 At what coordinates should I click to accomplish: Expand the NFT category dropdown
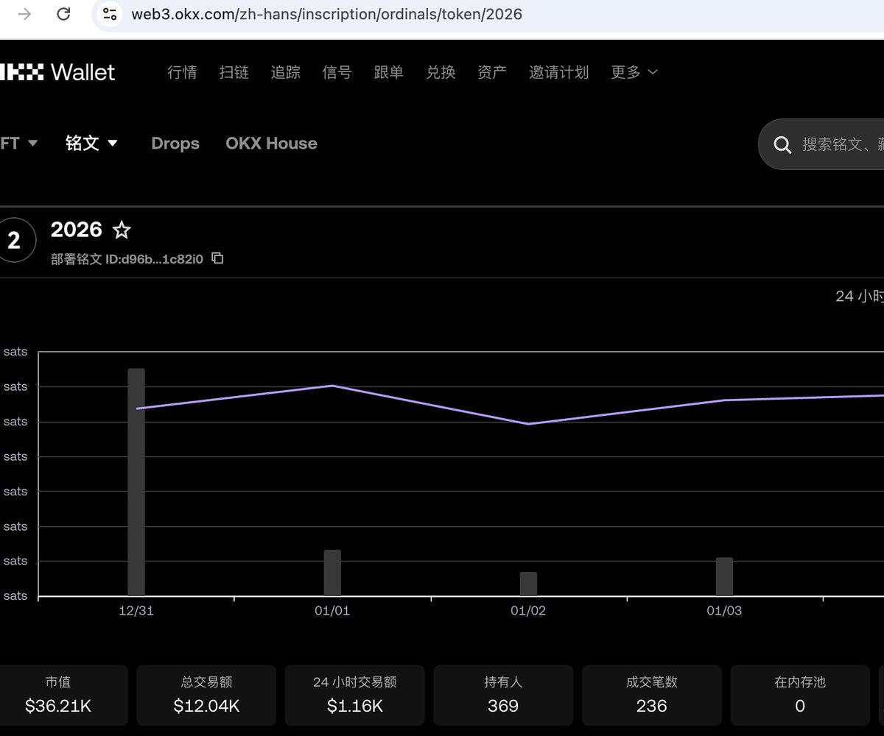click(20, 144)
